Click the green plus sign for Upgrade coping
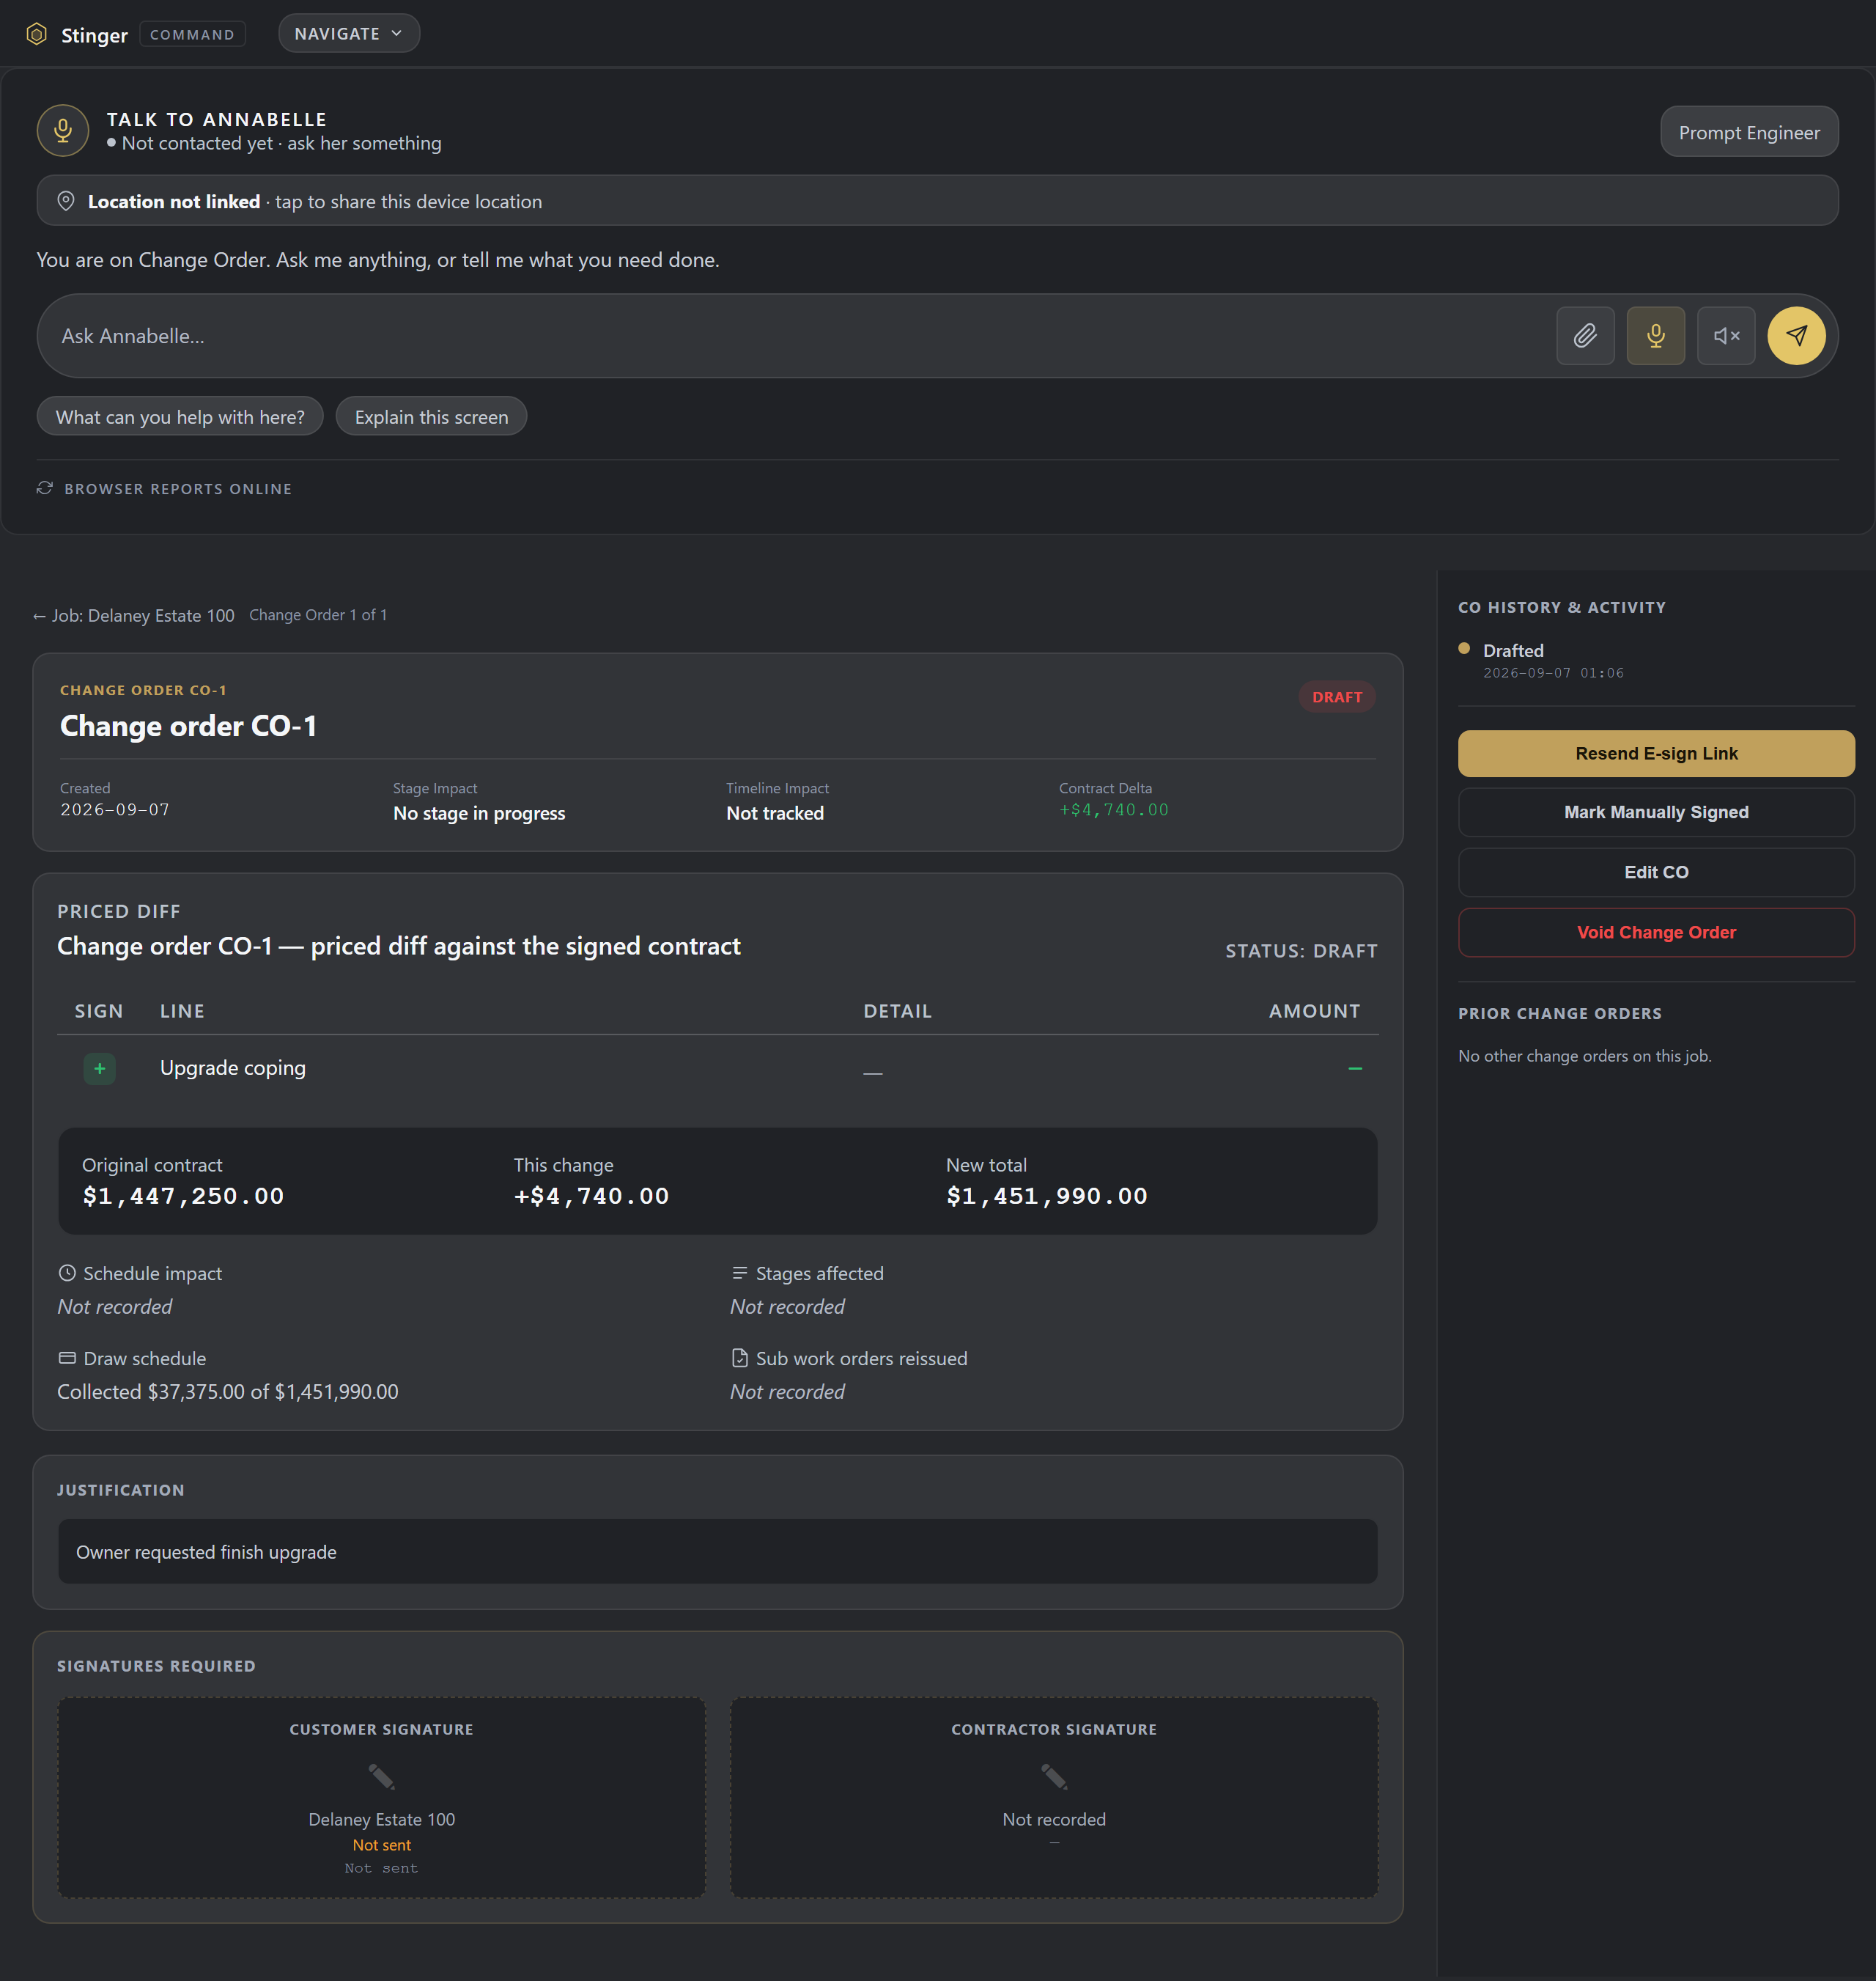 pyautogui.click(x=99, y=1068)
